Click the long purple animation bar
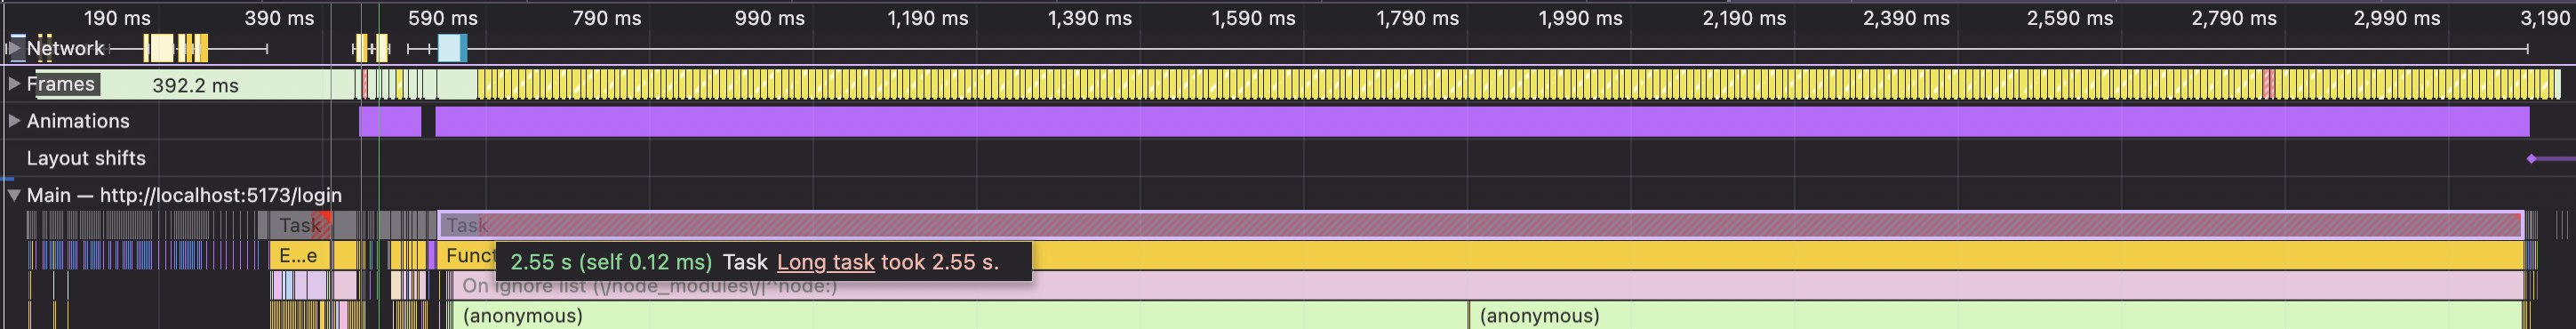The image size is (2576, 329). [x=1482, y=121]
